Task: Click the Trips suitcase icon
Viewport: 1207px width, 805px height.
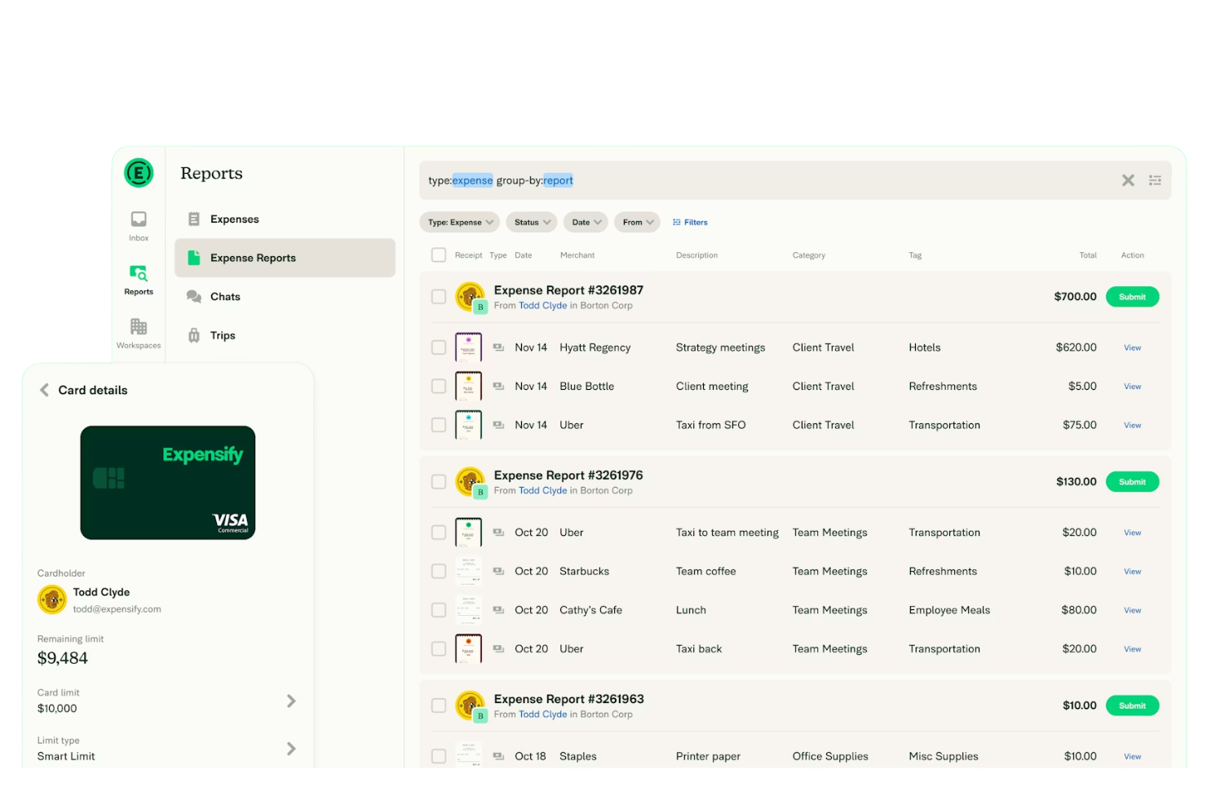Action: (193, 334)
